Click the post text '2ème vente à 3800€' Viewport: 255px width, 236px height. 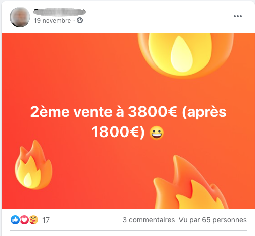104,112
